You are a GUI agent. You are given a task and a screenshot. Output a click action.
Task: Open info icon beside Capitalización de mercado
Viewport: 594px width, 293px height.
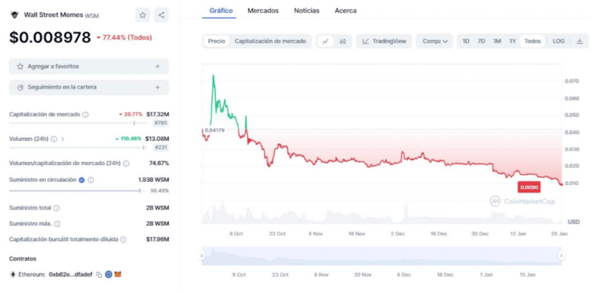click(86, 114)
